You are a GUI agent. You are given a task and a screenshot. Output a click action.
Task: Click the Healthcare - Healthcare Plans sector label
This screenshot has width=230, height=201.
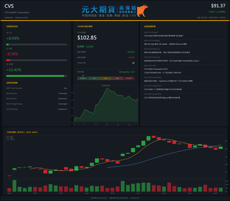pos(16,17)
